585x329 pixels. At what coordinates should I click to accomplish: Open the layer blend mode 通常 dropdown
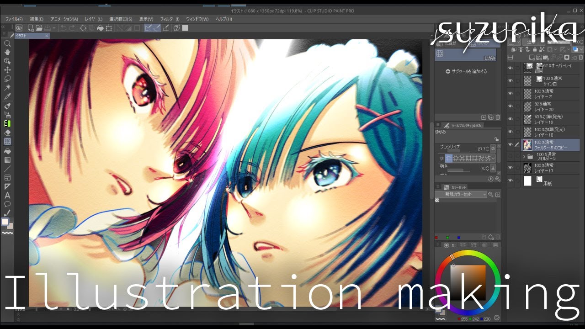535,42
